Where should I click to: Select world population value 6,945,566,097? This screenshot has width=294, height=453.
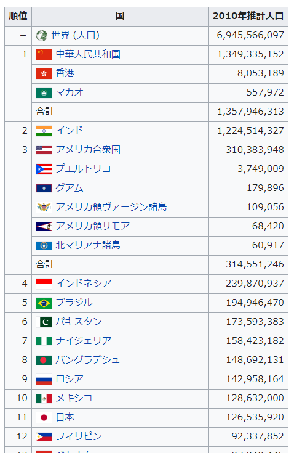pyautogui.click(x=250, y=35)
